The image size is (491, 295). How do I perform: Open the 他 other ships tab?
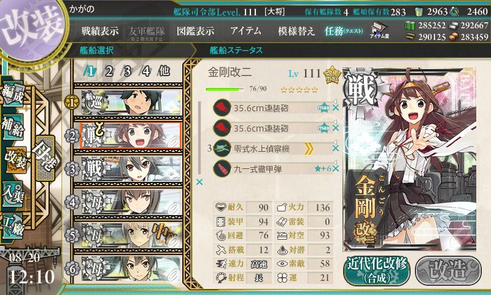coord(164,71)
